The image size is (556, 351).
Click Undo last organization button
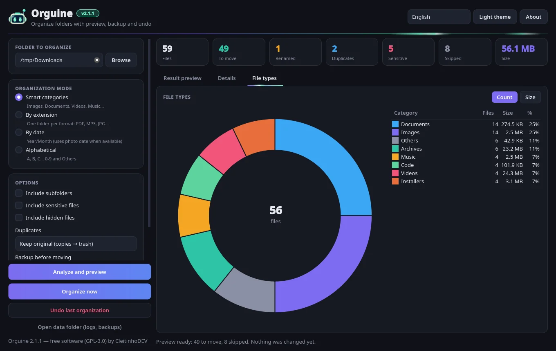point(80,310)
